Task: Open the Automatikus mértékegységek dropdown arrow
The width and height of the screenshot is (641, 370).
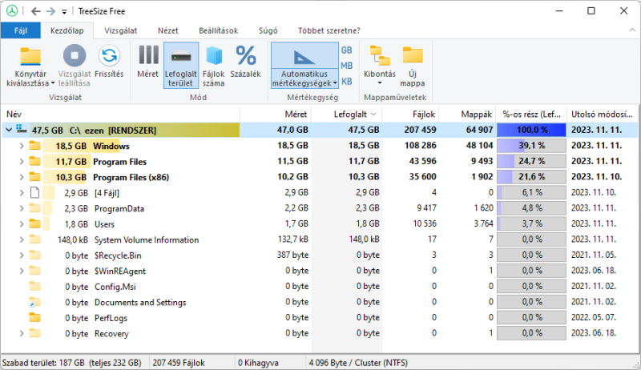Action: click(x=335, y=83)
